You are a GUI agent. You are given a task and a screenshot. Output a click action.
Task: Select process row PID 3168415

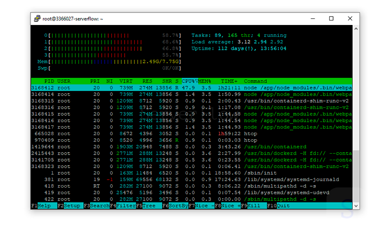[191, 114]
